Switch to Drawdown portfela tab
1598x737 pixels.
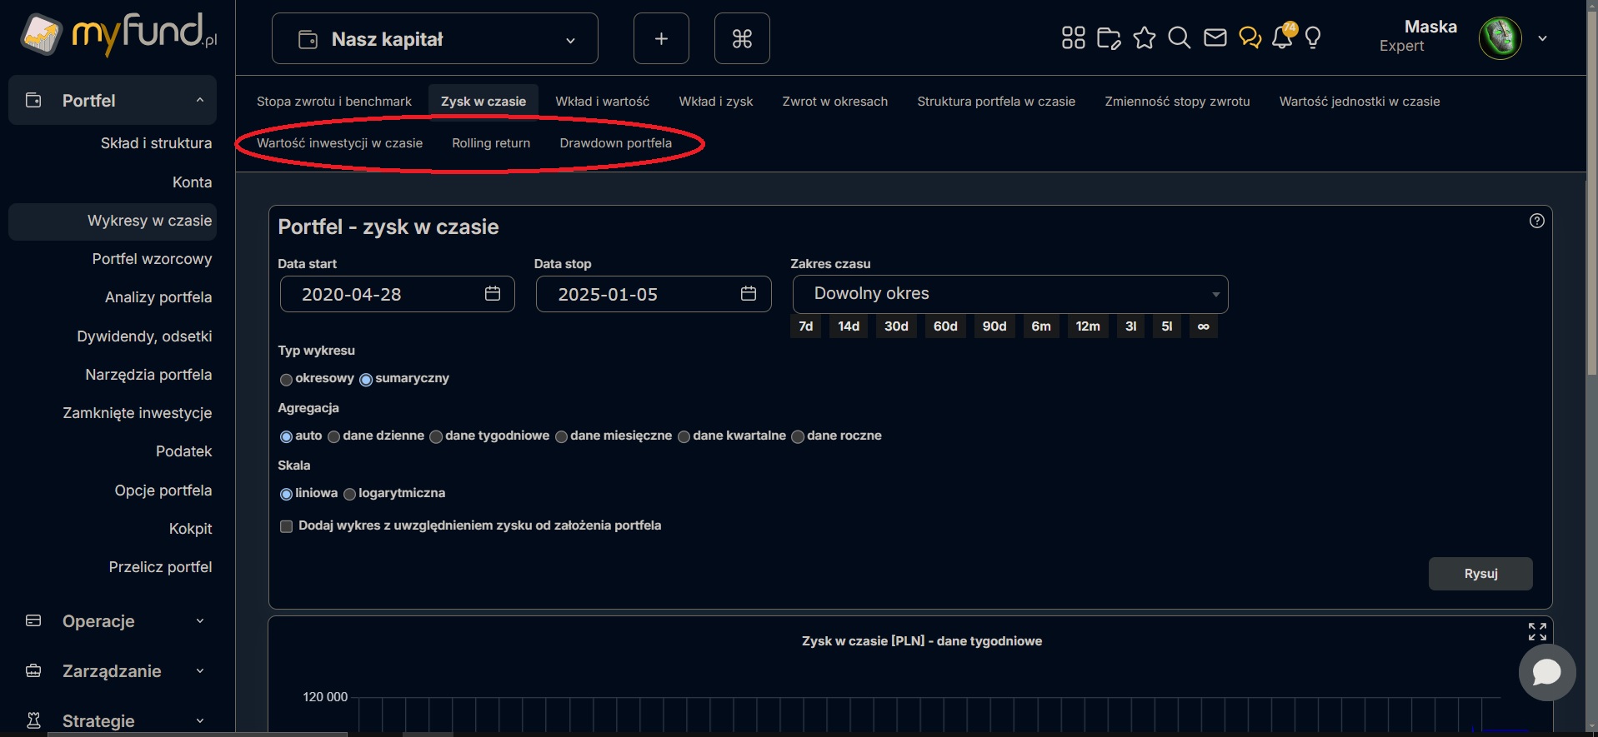[x=615, y=143]
